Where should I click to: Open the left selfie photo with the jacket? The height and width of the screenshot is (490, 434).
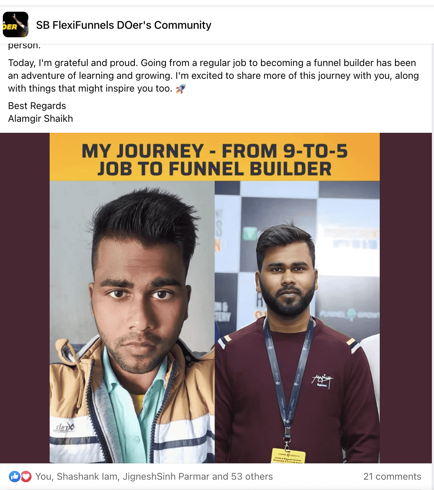click(132, 322)
